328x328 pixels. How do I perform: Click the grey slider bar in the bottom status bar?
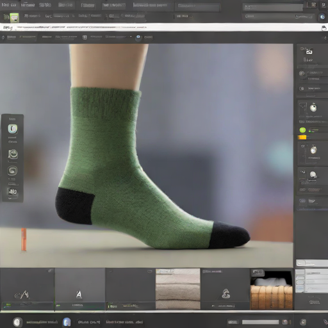pos(260,322)
